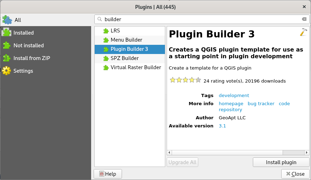Click the available version 3.1 link

[x=222, y=126]
